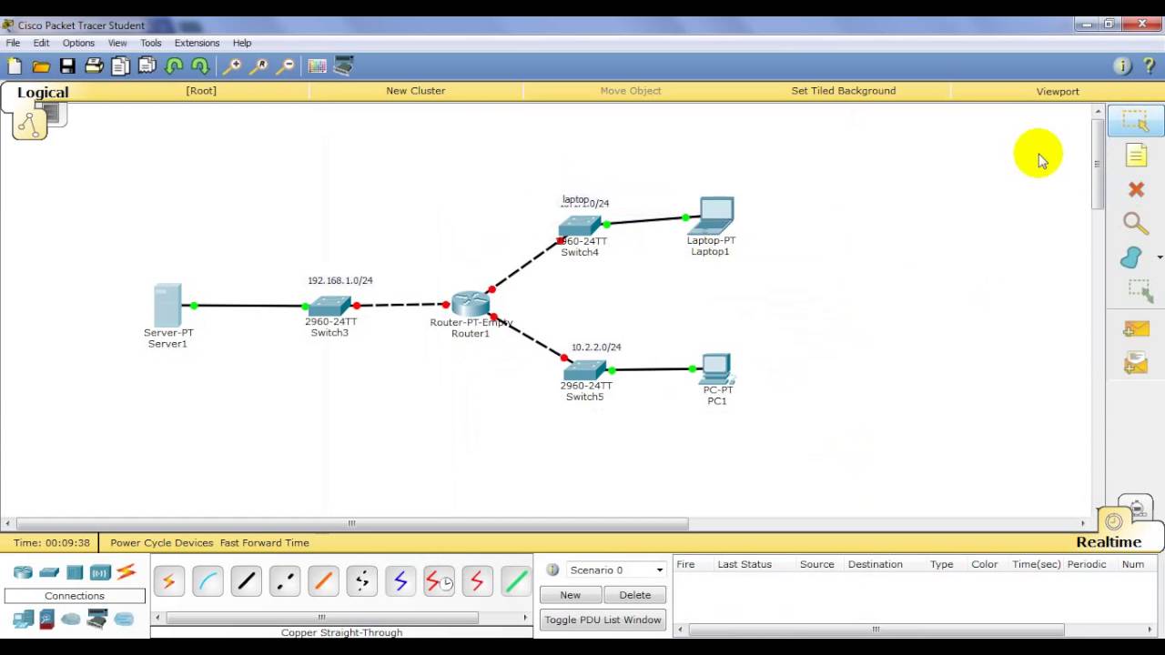Click the [Root] navigation button
Screen dimensions: 1165x655
click(201, 91)
